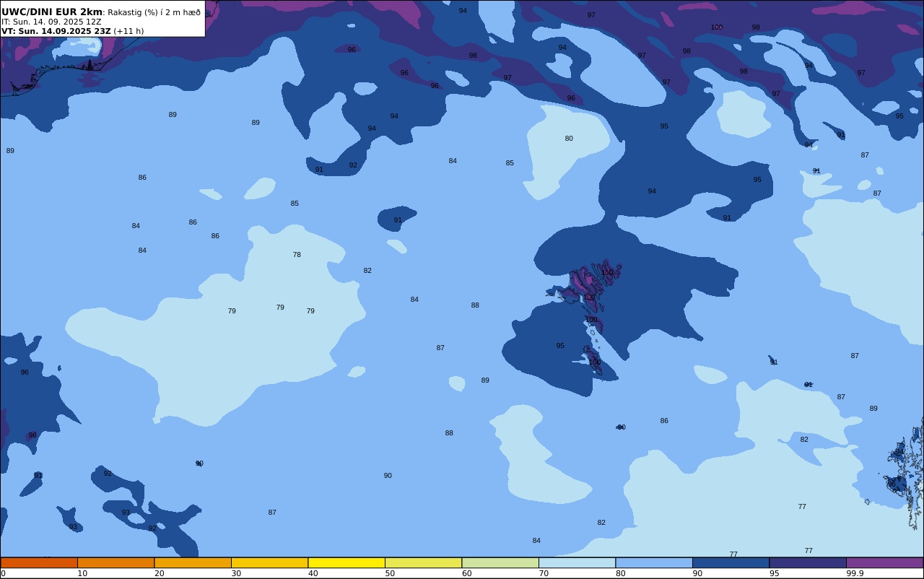
Task: Click the 'Rakastig (%) í 2 m hæð' label
Action: (x=154, y=12)
